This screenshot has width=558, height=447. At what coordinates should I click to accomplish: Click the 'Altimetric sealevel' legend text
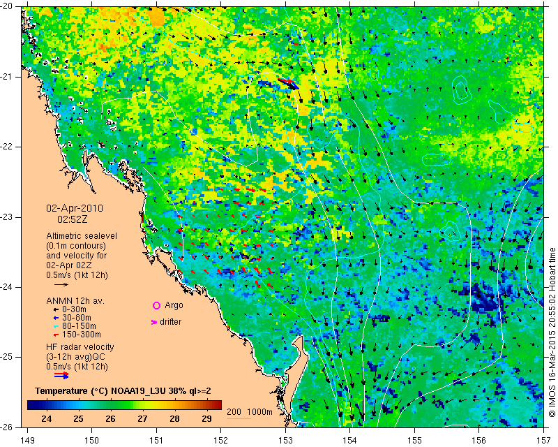point(82,236)
